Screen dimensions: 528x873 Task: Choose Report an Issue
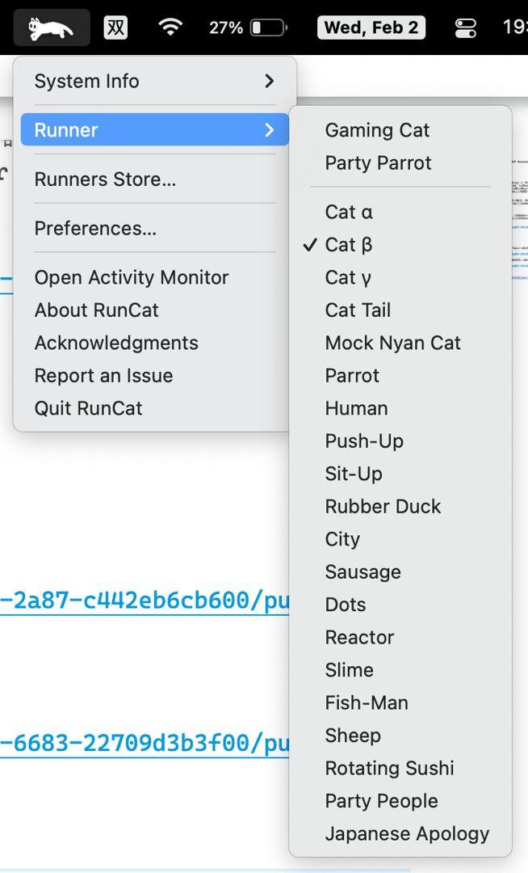point(103,375)
